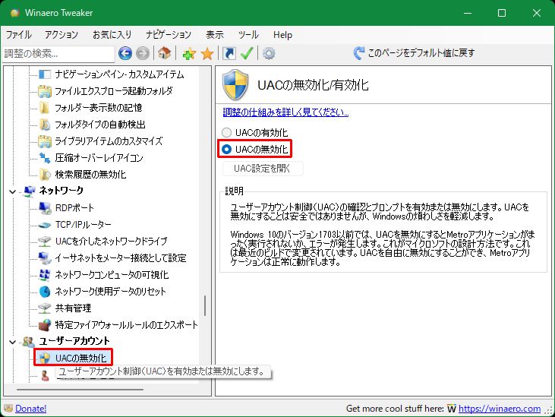Click the ネットワークコンピュータの可視化 icon
This screenshot has width=555, height=417.
tap(45, 275)
